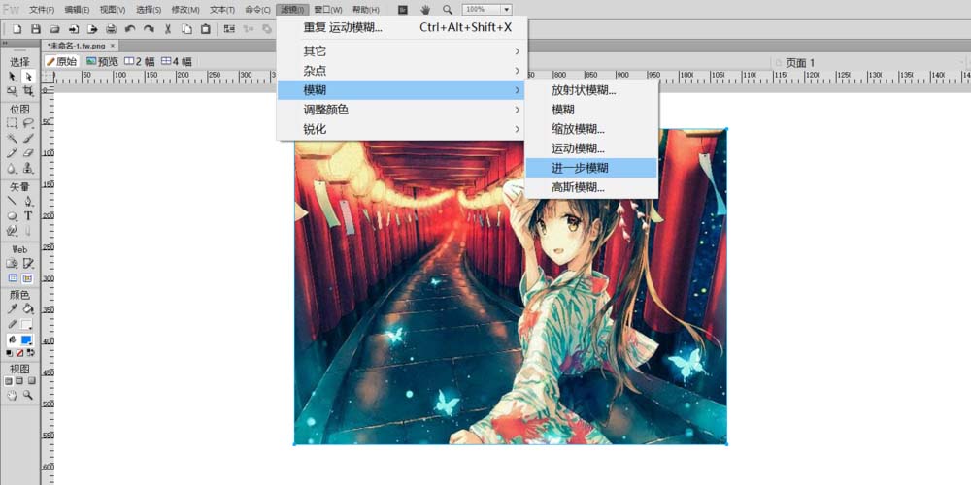
Task: Select the Zoom tool in Tools panel
Action: tap(28, 395)
